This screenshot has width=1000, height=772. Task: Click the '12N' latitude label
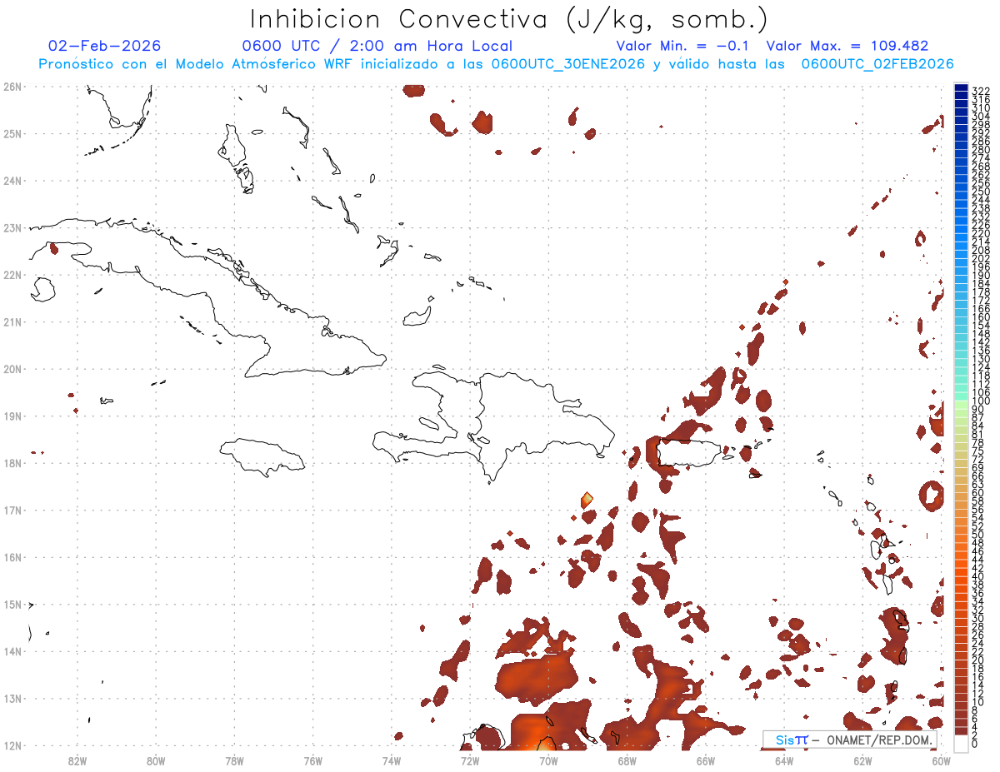(x=12, y=745)
